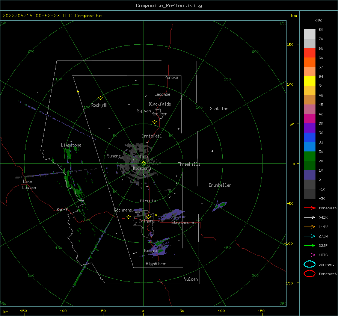The image size is (338, 316).
Task: Click the Limestone label
Action: point(71,145)
